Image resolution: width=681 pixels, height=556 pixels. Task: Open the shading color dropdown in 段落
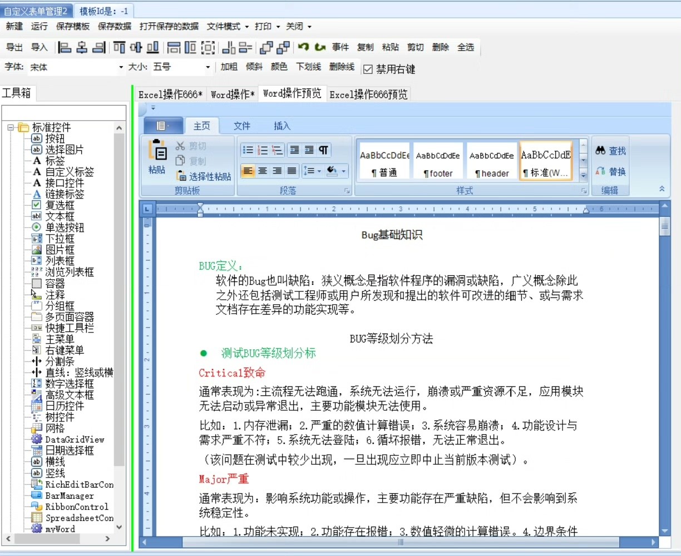344,171
